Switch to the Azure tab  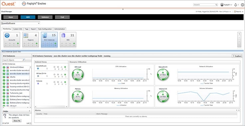point(11,17)
